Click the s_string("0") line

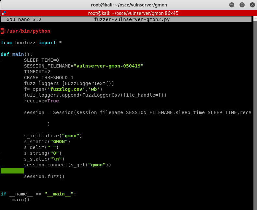coord(43,153)
